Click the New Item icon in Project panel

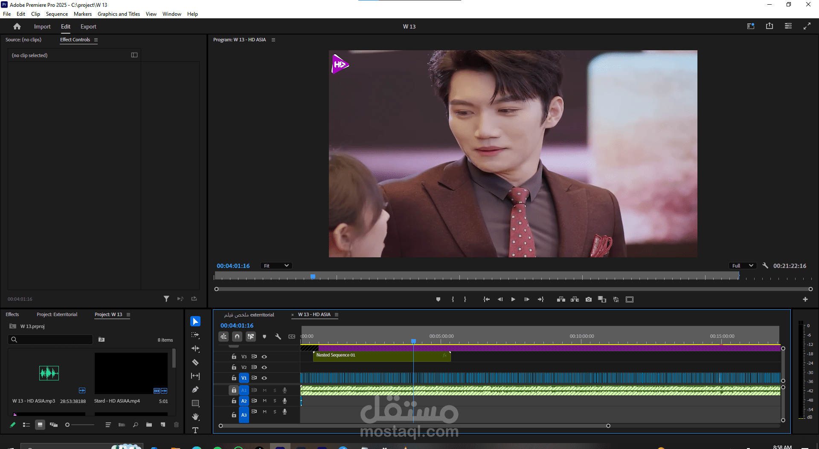(x=163, y=425)
